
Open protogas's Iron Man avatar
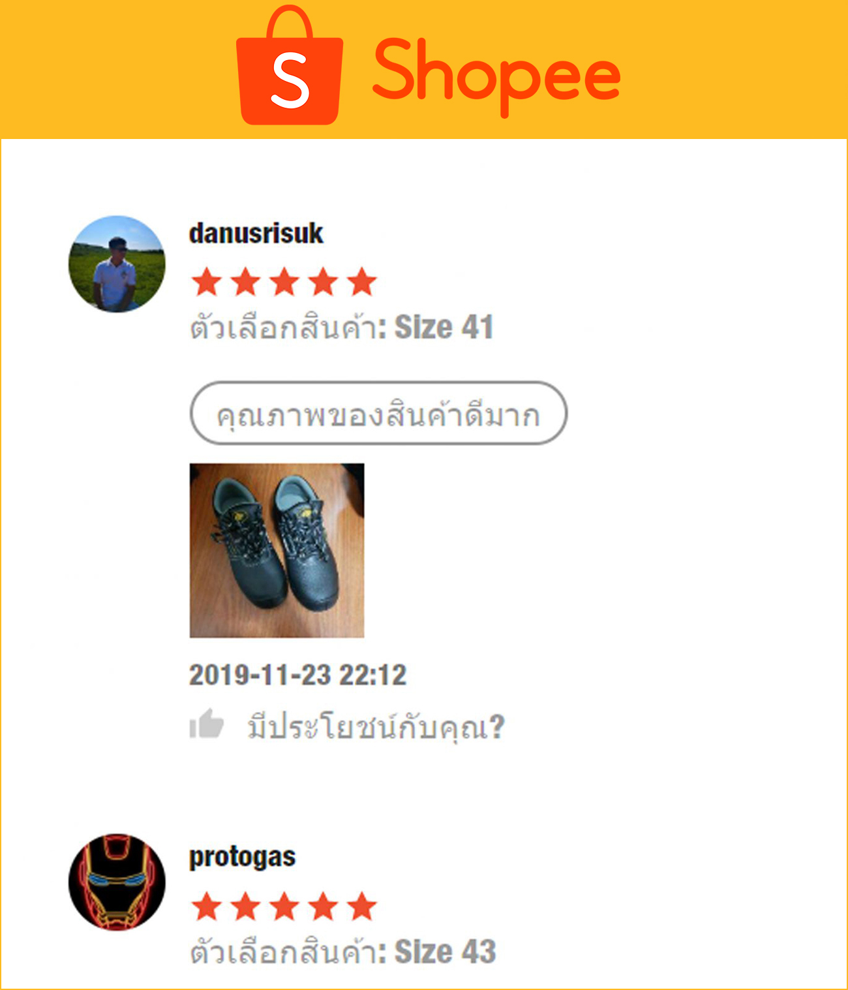point(117,882)
